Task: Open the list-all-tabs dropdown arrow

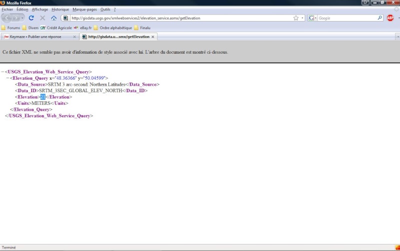Action: (x=397, y=37)
